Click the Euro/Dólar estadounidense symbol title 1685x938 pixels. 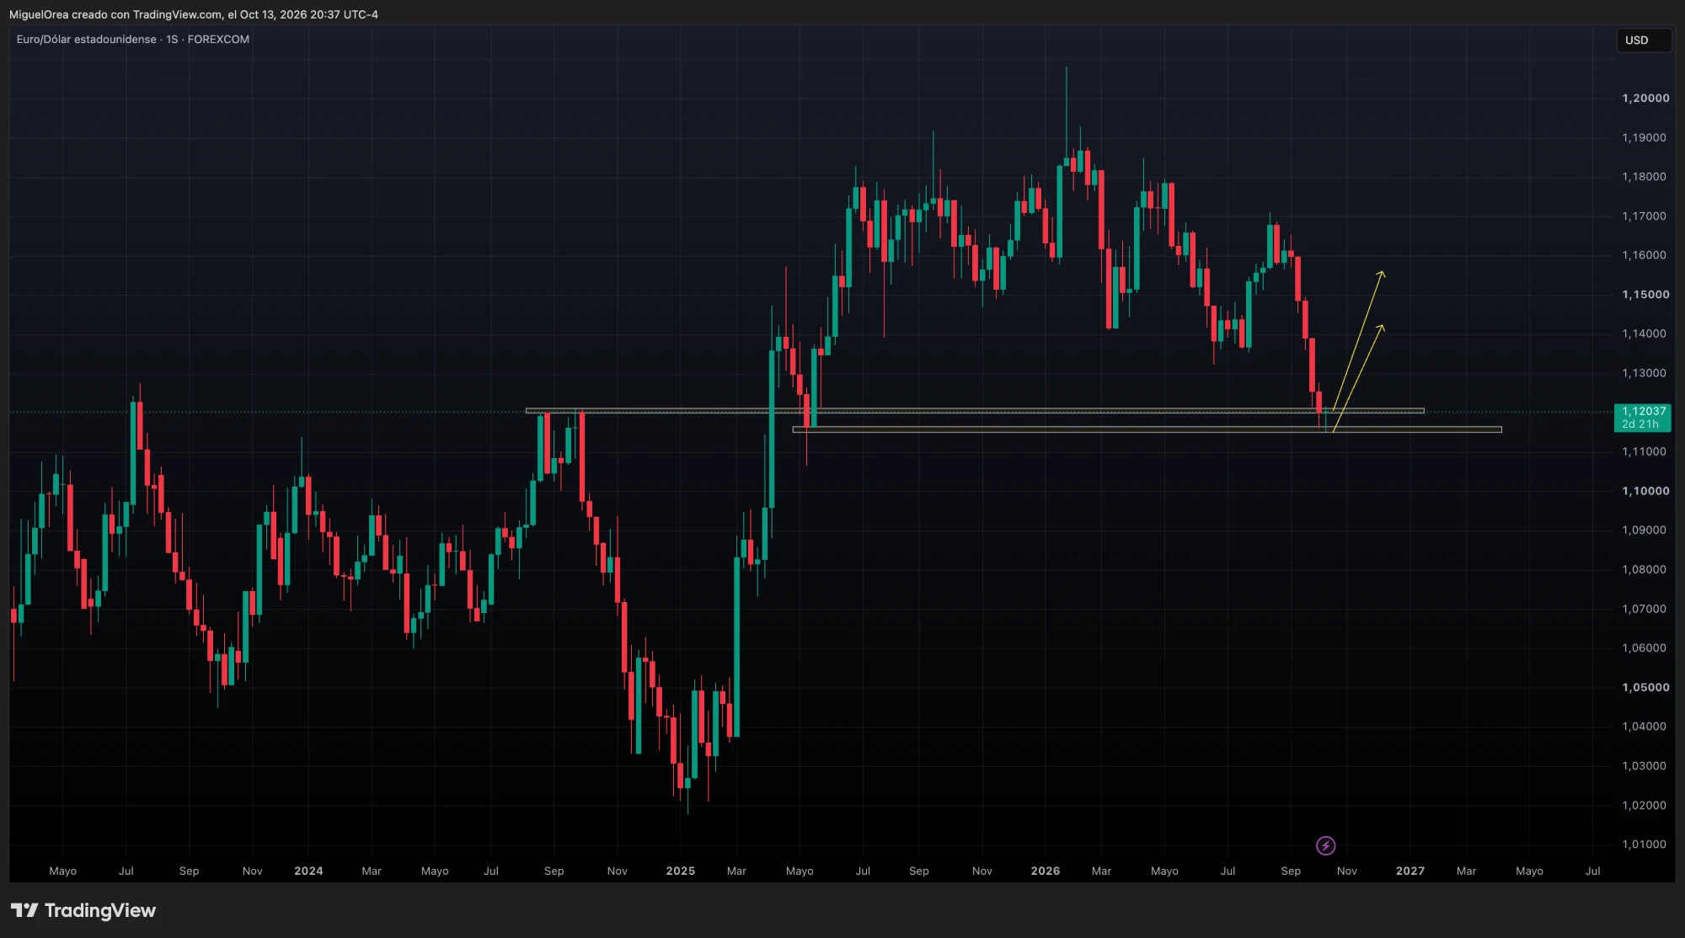coord(86,40)
